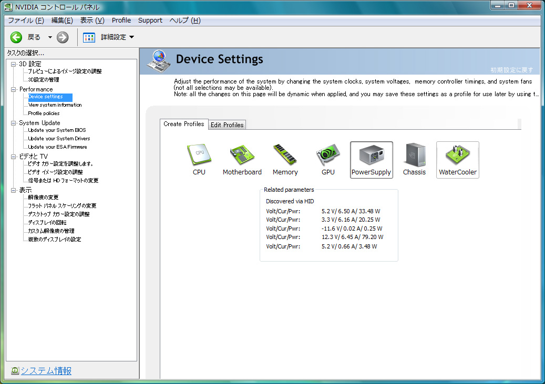Open Update your System Drivers item

(x=59, y=138)
